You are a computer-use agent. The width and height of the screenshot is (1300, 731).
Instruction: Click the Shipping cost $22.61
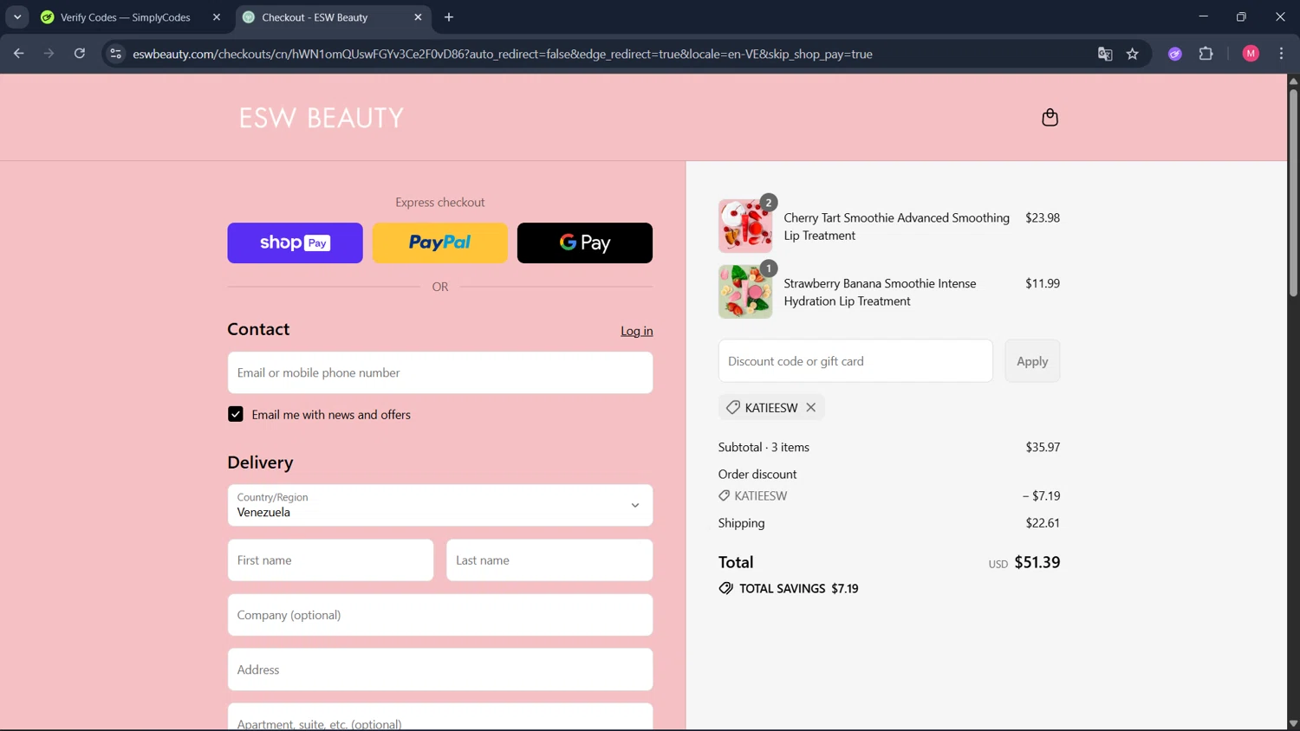[1043, 523]
